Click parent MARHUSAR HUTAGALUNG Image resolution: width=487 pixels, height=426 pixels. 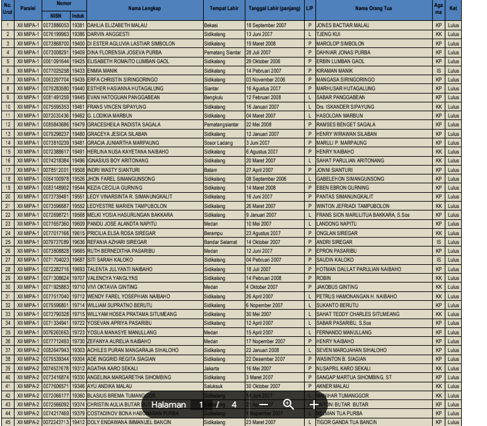(x=346, y=88)
